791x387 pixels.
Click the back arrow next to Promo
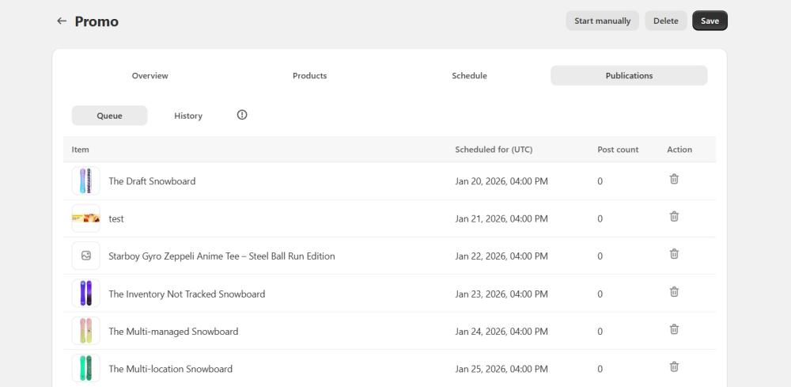tap(62, 21)
